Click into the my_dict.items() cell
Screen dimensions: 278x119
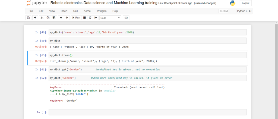click(x=147, y=55)
